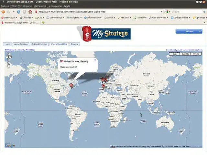
Task: Bookmark the page with the star icon
Action: pyautogui.click(x=159, y=12)
